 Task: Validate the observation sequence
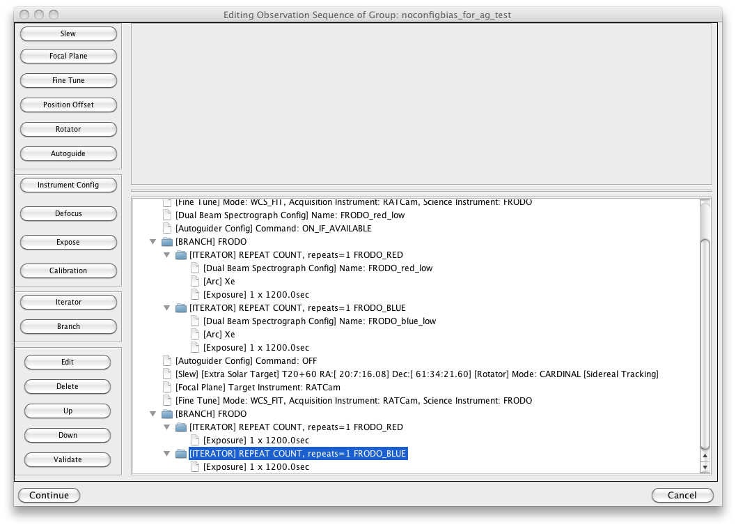coord(68,460)
